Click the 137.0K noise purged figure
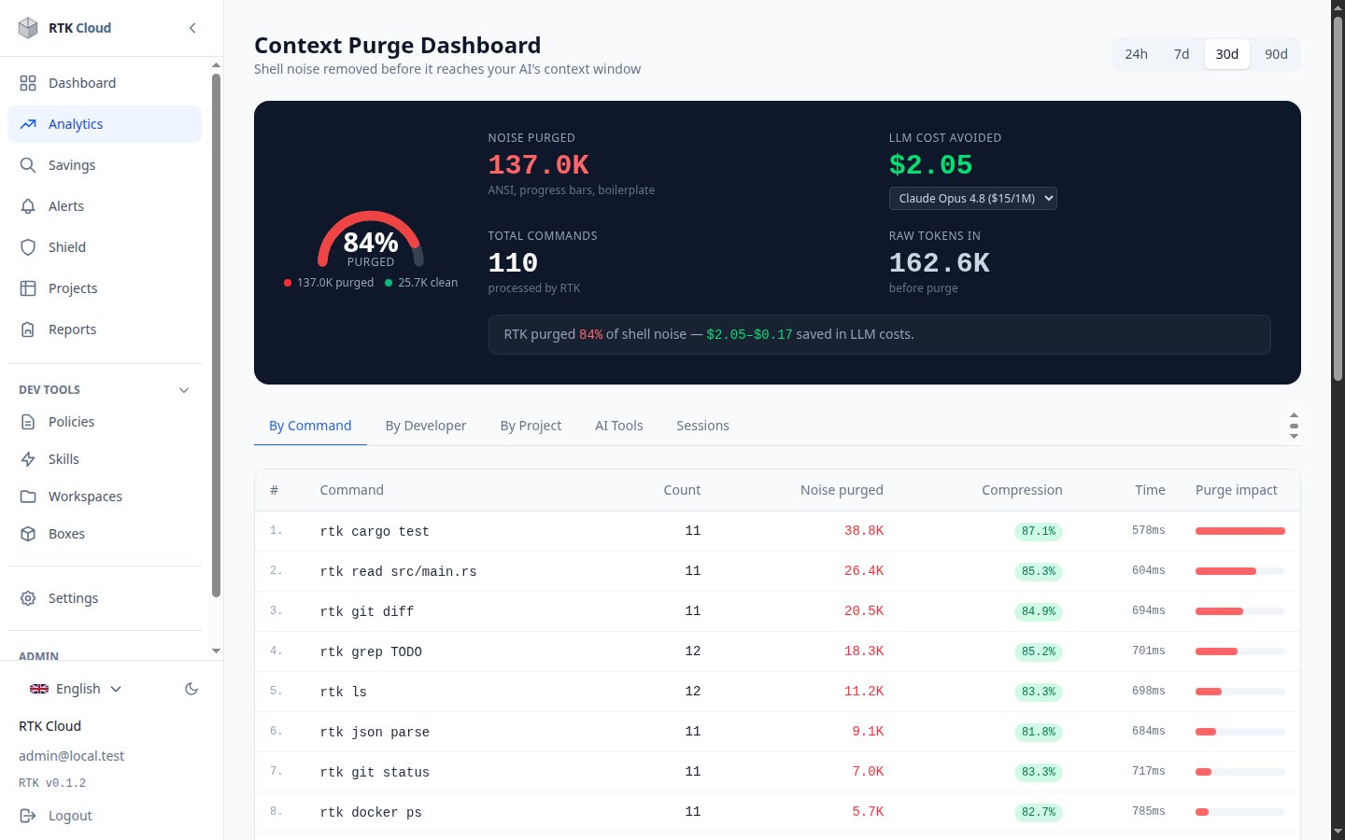1345x840 pixels. (x=539, y=165)
